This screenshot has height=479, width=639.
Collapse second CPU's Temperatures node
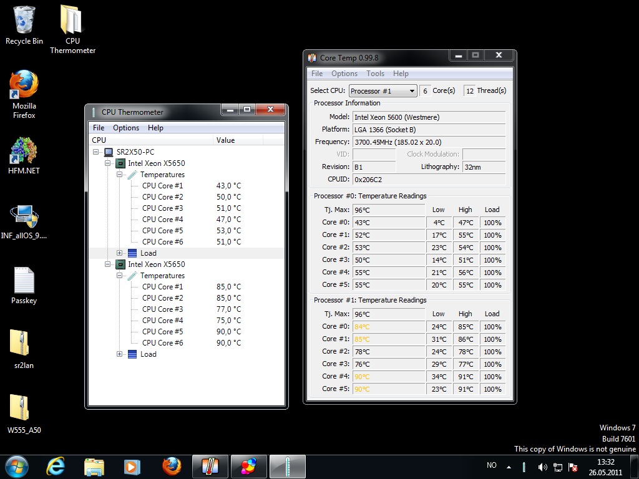click(119, 275)
